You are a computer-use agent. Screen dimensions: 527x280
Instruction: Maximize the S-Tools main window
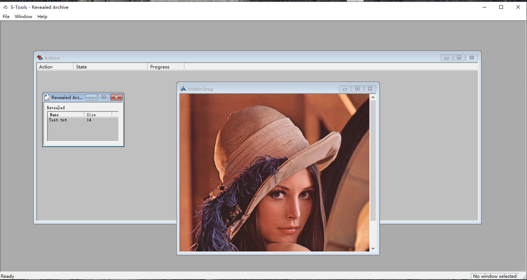[501, 7]
